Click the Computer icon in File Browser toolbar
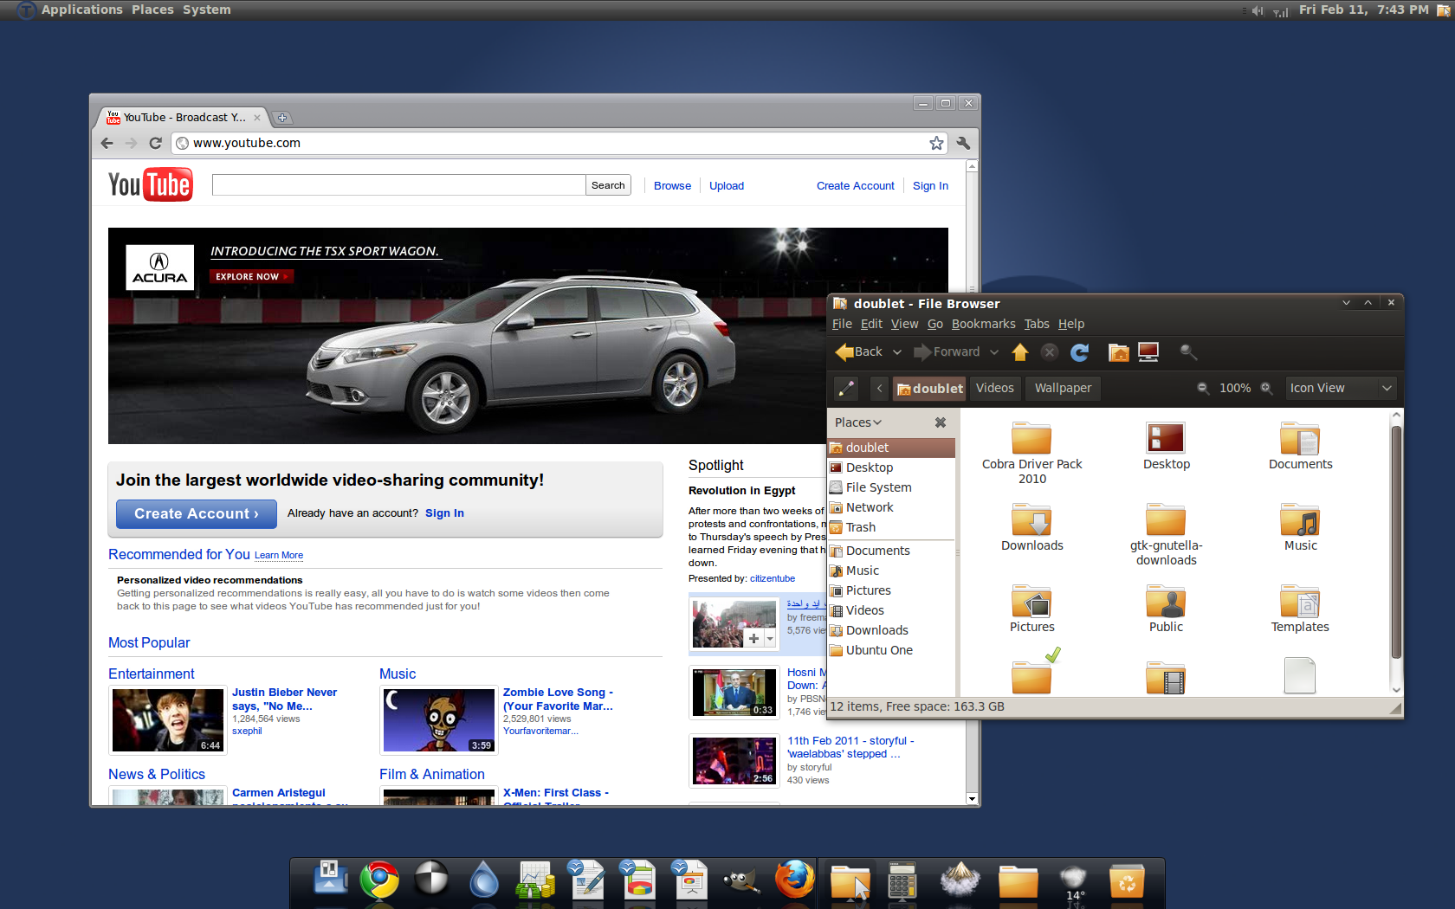 pyautogui.click(x=1148, y=352)
